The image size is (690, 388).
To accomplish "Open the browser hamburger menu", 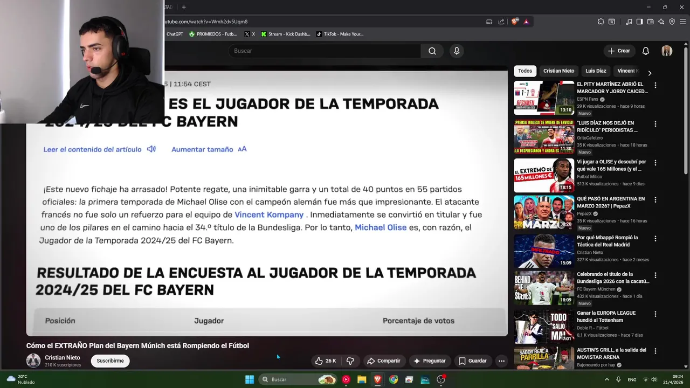I will 682,22.
